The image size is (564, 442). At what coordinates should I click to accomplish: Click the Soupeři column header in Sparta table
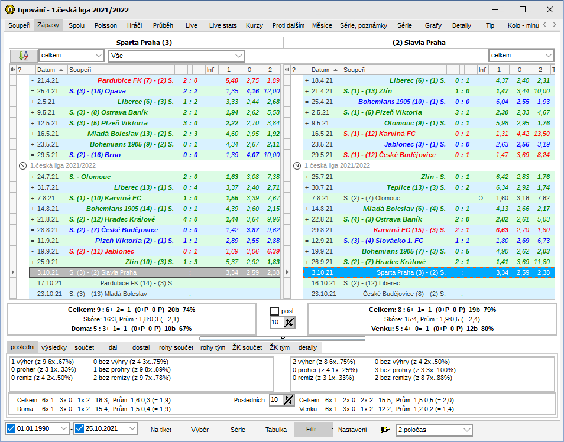(x=121, y=70)
